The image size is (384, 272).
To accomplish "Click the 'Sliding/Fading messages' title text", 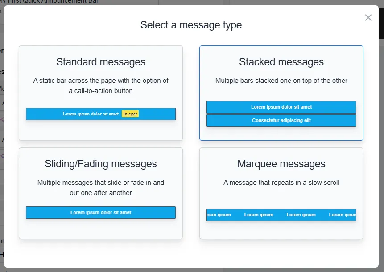I will click(101, 164).
